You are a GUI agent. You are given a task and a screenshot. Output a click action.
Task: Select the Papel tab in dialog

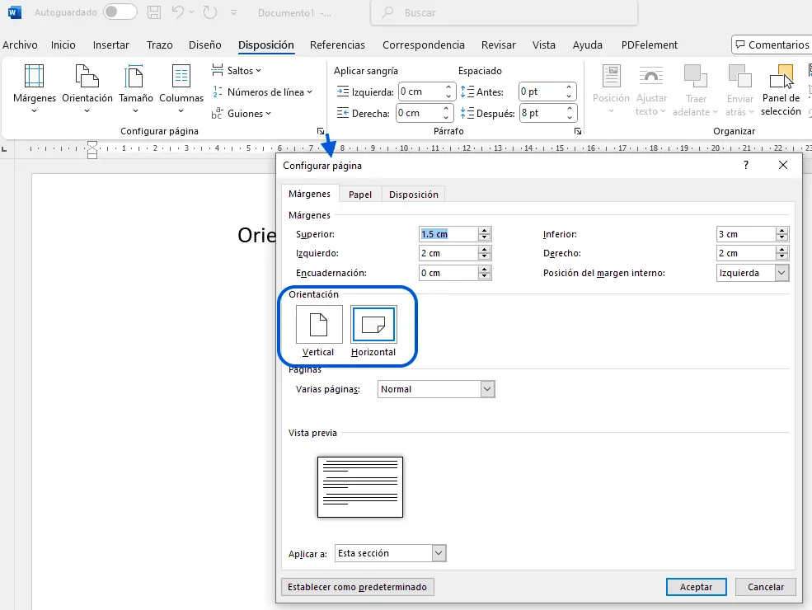360,195
